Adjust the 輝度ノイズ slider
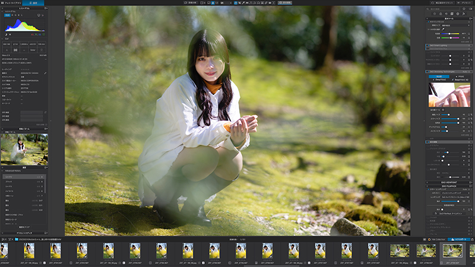 point(450,115)
